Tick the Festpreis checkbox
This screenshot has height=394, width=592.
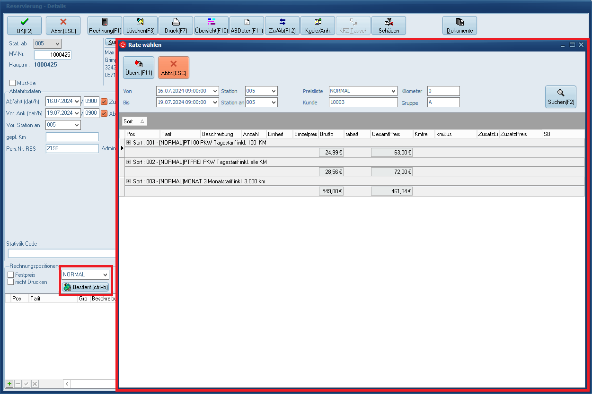[x=11, y=275]
